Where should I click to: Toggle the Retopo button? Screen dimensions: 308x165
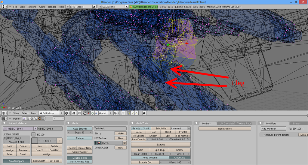[x=79, y=138]
